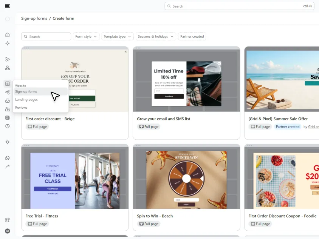Click the First order discount - Beige title
This screenshot has height=239, width=319.
pos(50,119)
